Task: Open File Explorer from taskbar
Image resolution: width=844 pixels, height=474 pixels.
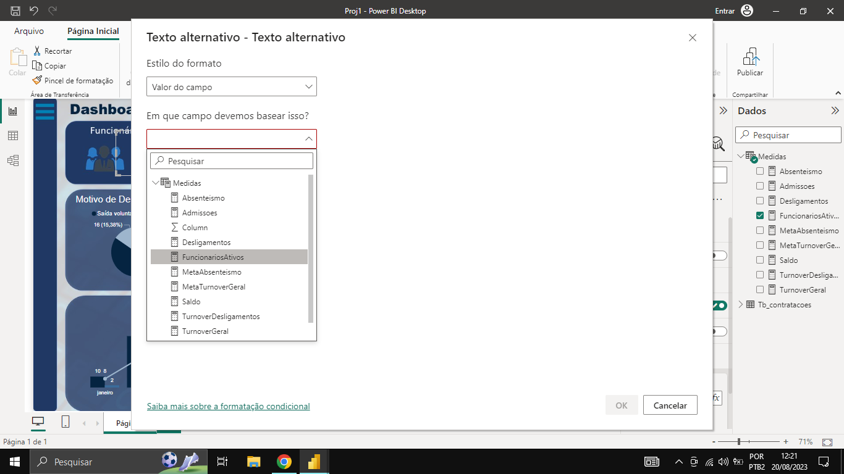Action: pyautogui.click(x=253, y=462)
